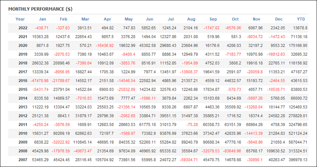Click the May column header
The image size is (317, 167).
coord(129,19)
